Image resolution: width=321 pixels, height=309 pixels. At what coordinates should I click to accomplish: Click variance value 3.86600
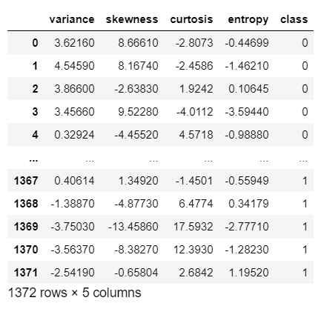(74, 89)
